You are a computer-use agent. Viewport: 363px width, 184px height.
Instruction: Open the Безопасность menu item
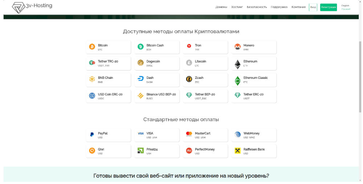[257, 7]
